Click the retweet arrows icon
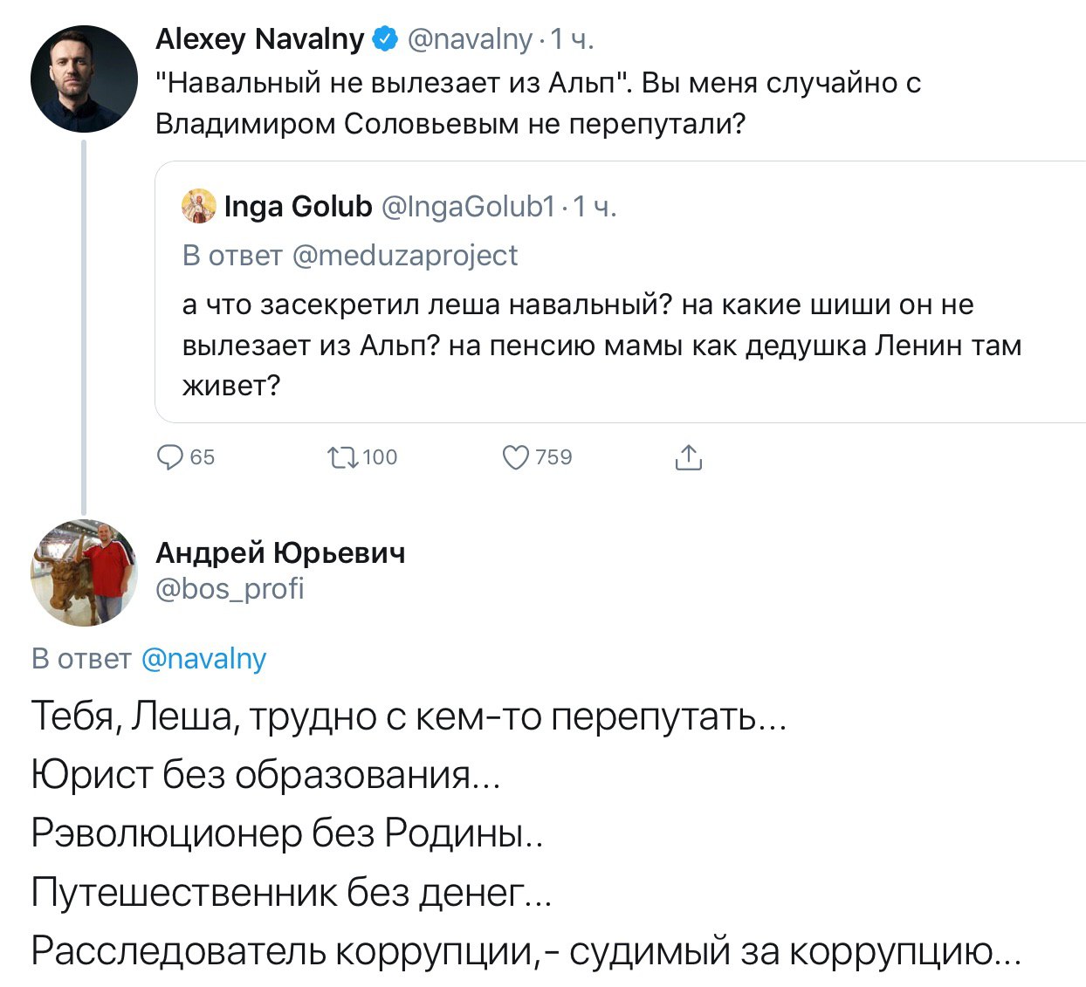The width and height of the screenshot is (1086, 987). 341,457
